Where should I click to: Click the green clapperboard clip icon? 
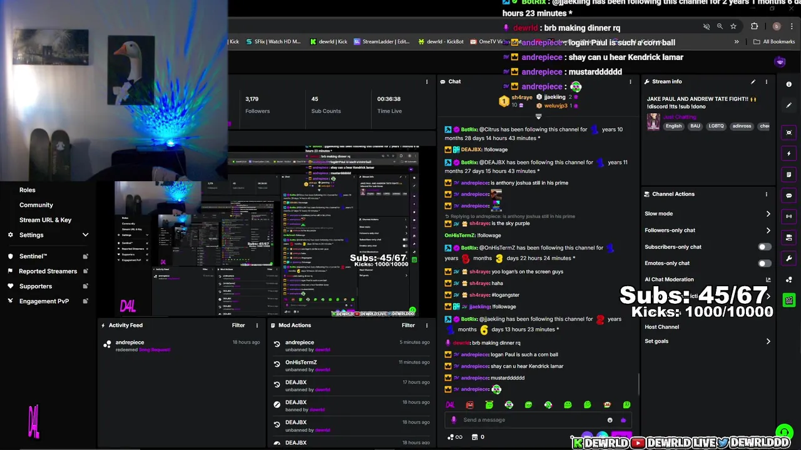(x=788, y=300)
